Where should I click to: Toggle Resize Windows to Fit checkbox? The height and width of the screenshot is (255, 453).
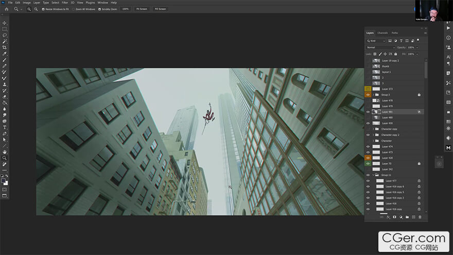pyautogui.click(x=43, y=9)
